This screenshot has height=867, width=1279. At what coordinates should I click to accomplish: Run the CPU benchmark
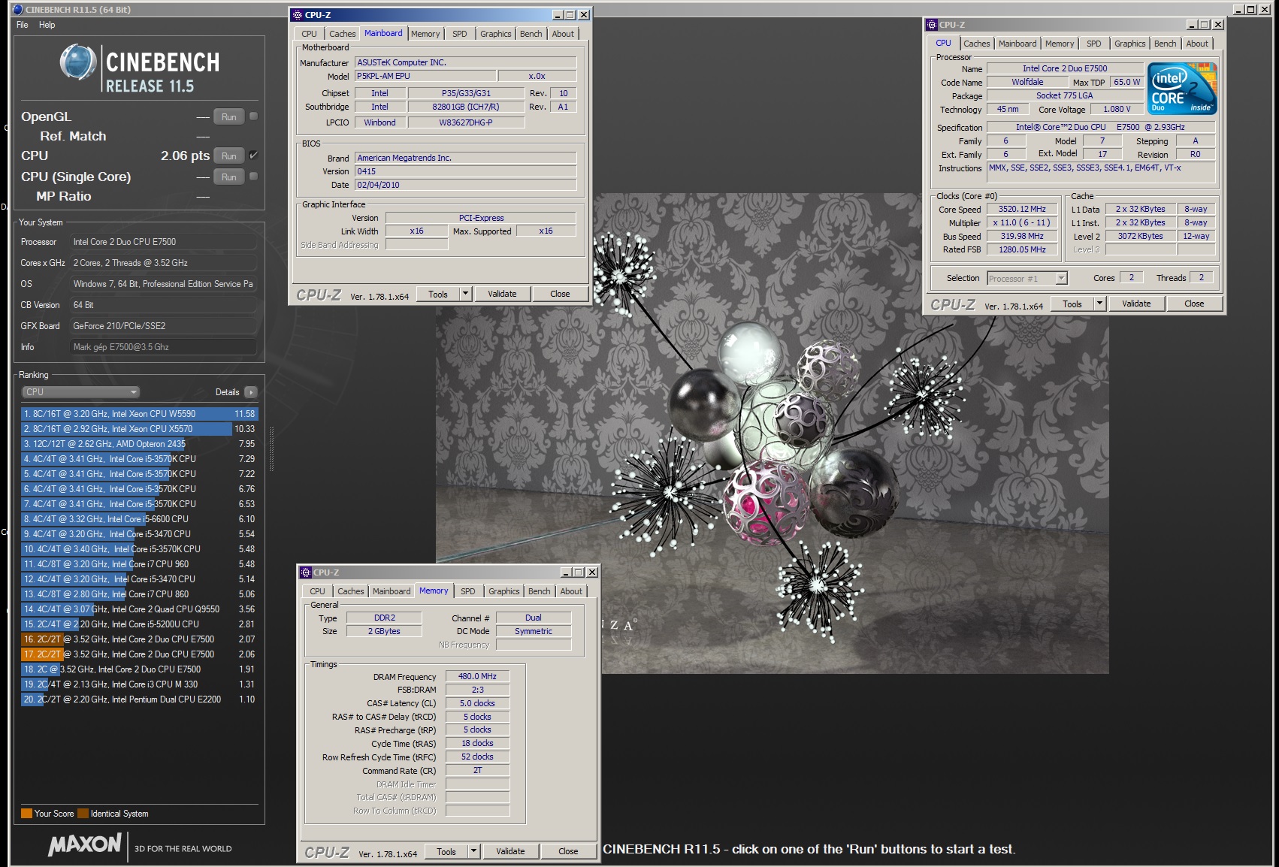229,156
